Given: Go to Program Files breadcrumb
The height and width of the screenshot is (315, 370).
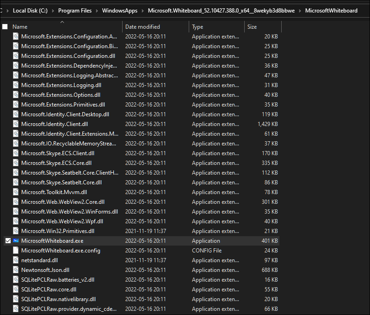Looking at the screenshot, I should click(x=75, y=11).
